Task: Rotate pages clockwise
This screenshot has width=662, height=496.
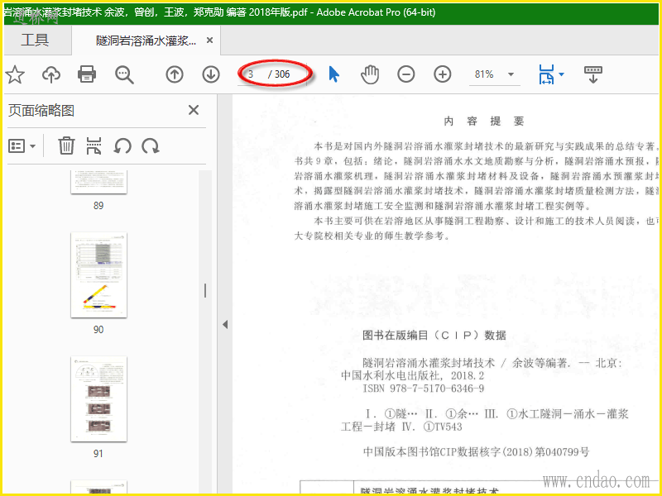Action: tap(151, 146)
